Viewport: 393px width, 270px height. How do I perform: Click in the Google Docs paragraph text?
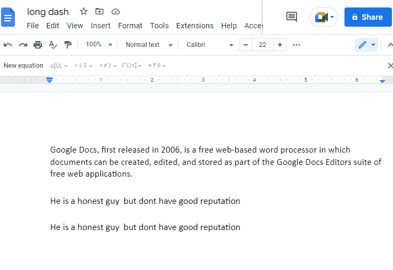pyautogui.click(x=215, y=162)
